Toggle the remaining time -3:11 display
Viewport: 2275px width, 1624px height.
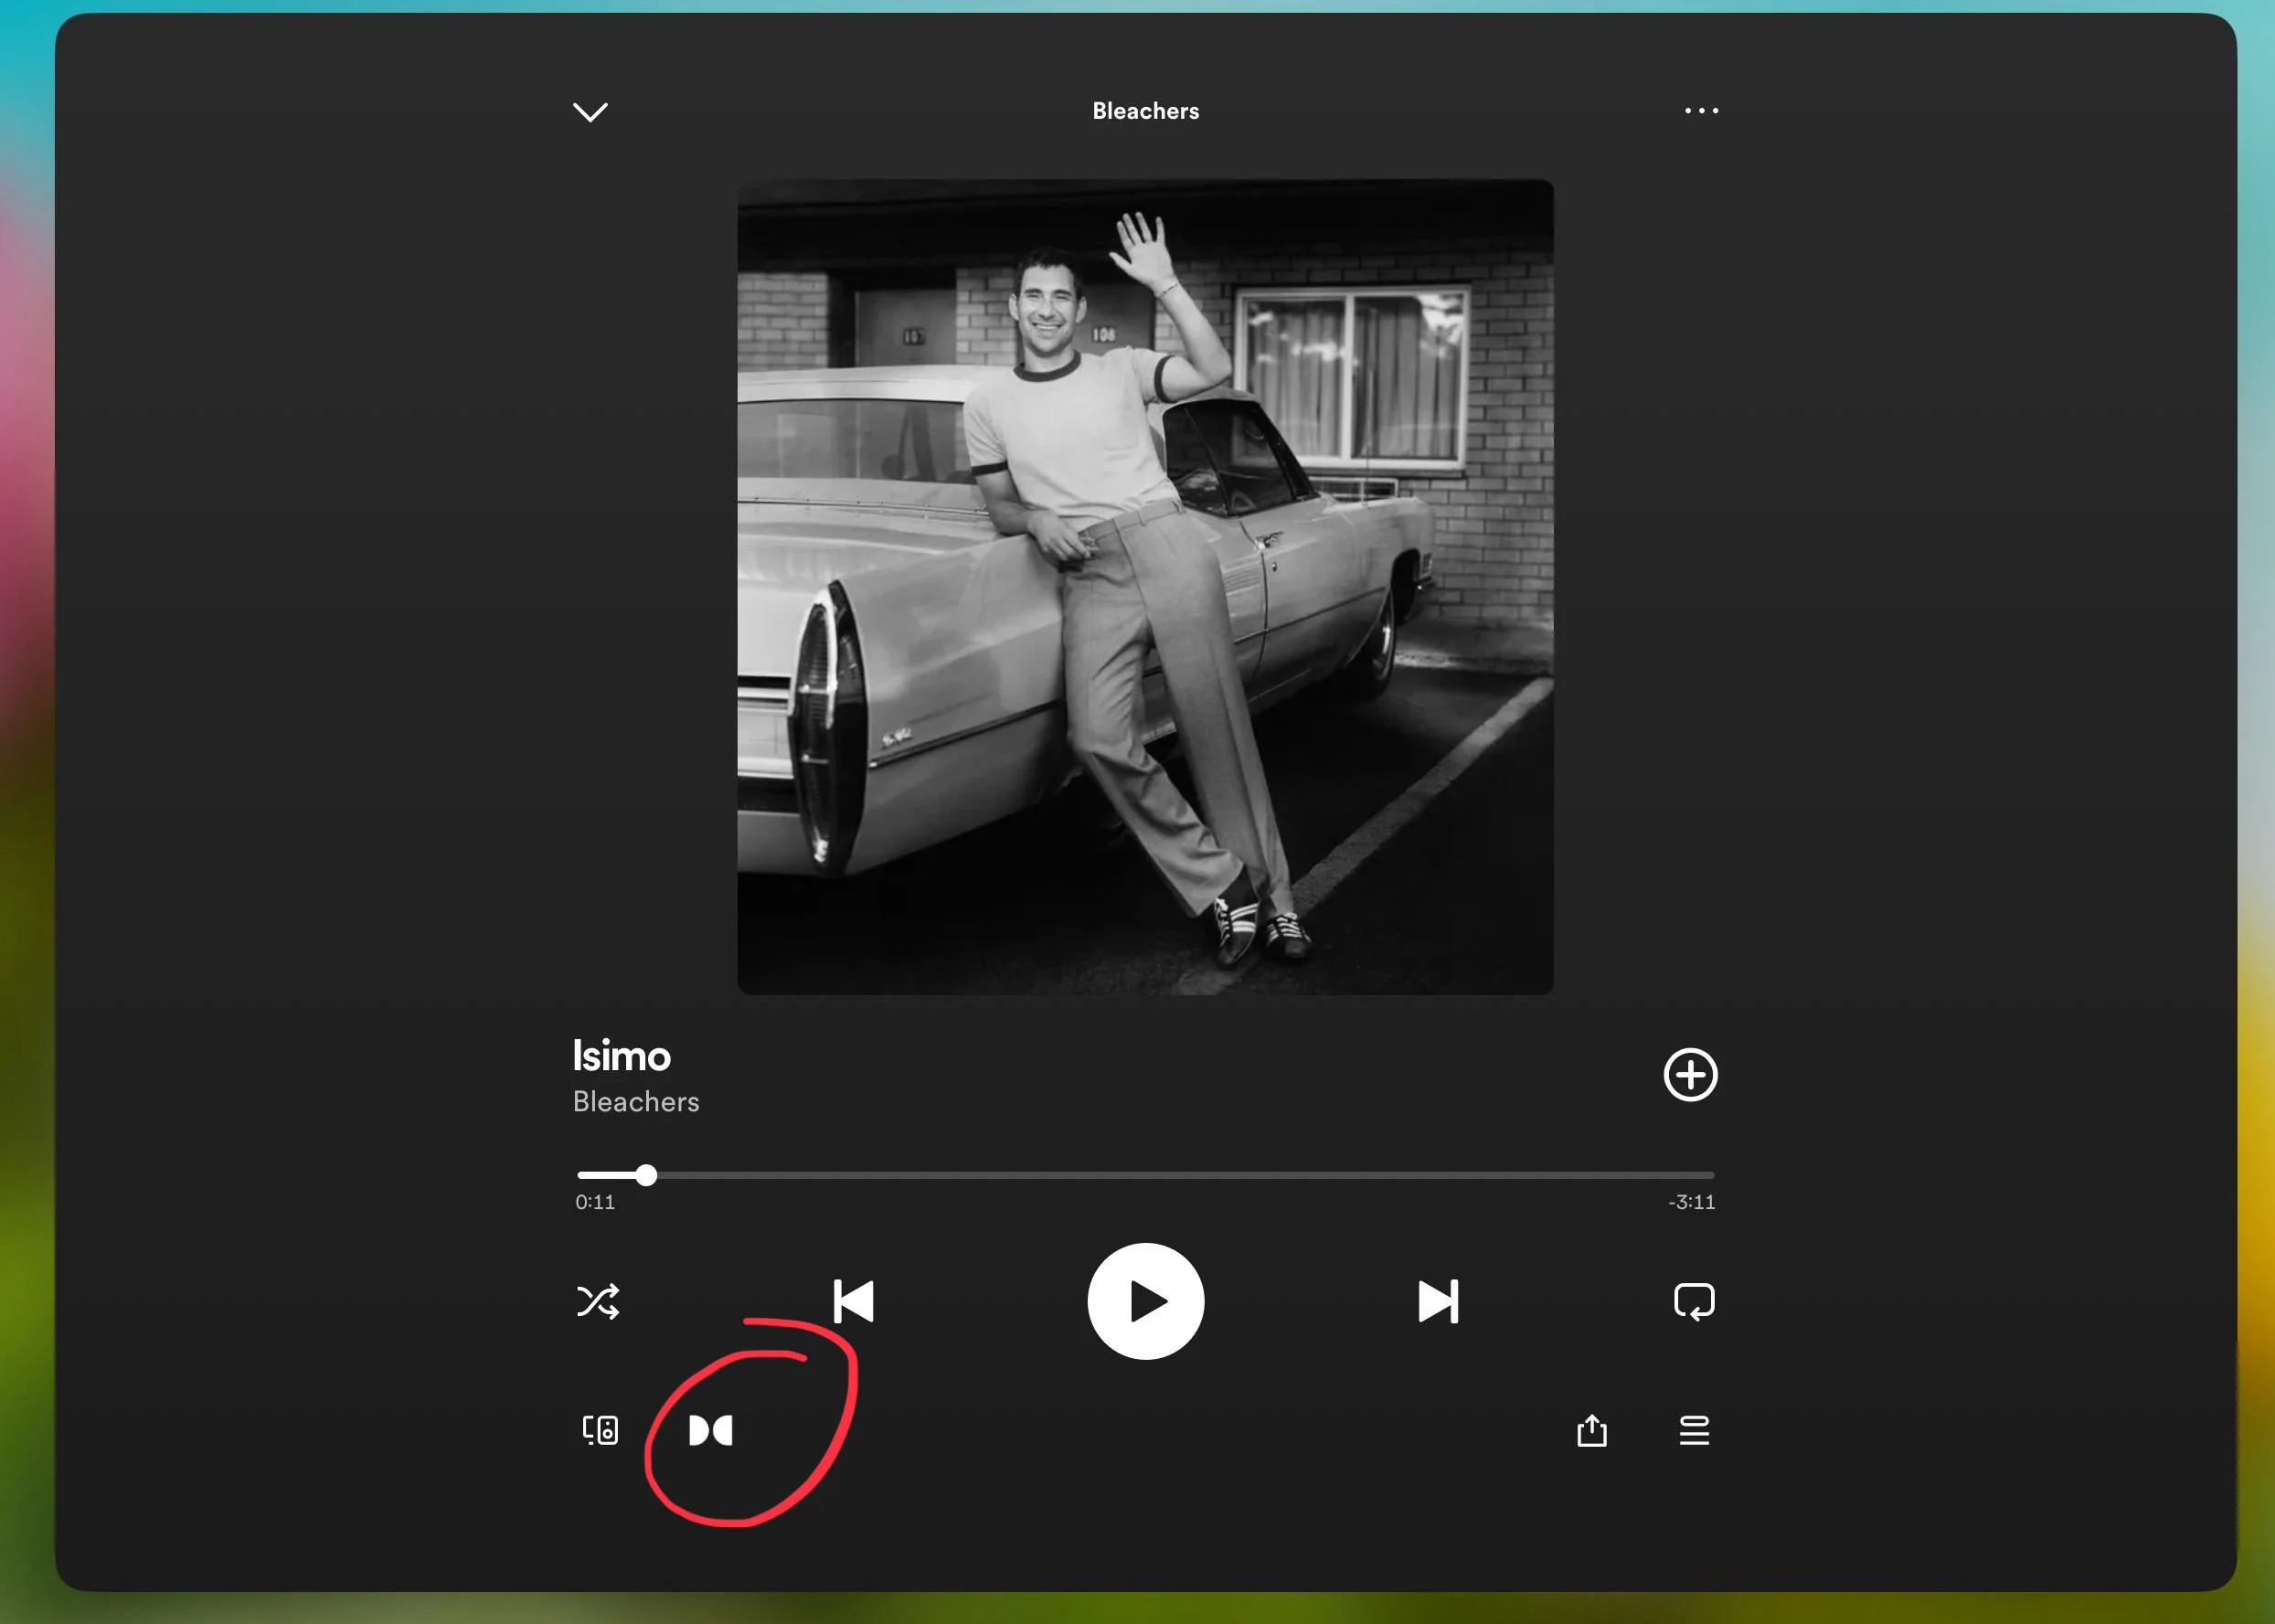pos(1691,1202)
